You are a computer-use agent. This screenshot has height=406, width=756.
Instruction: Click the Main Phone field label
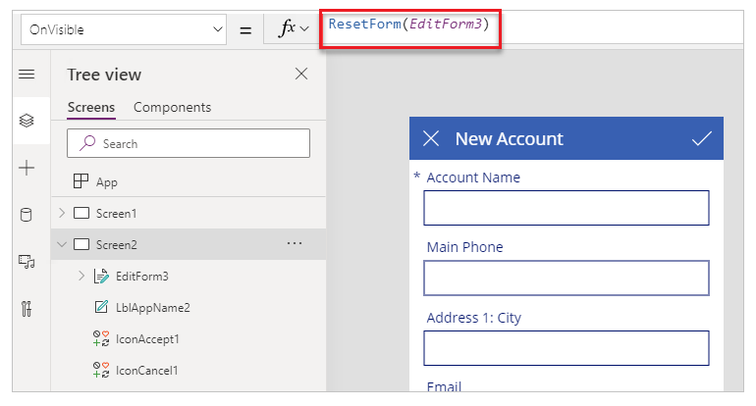(464, 247)
